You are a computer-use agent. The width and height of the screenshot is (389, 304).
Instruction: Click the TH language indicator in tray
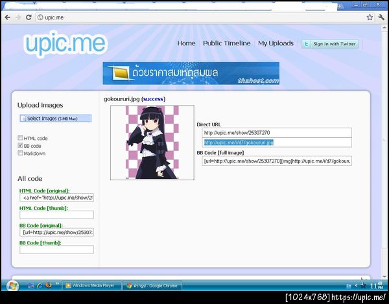349,286
